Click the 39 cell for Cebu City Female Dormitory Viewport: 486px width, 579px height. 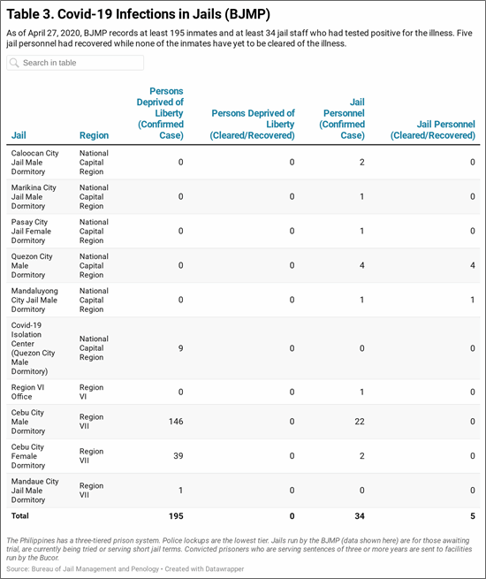(x=178, y=455)
